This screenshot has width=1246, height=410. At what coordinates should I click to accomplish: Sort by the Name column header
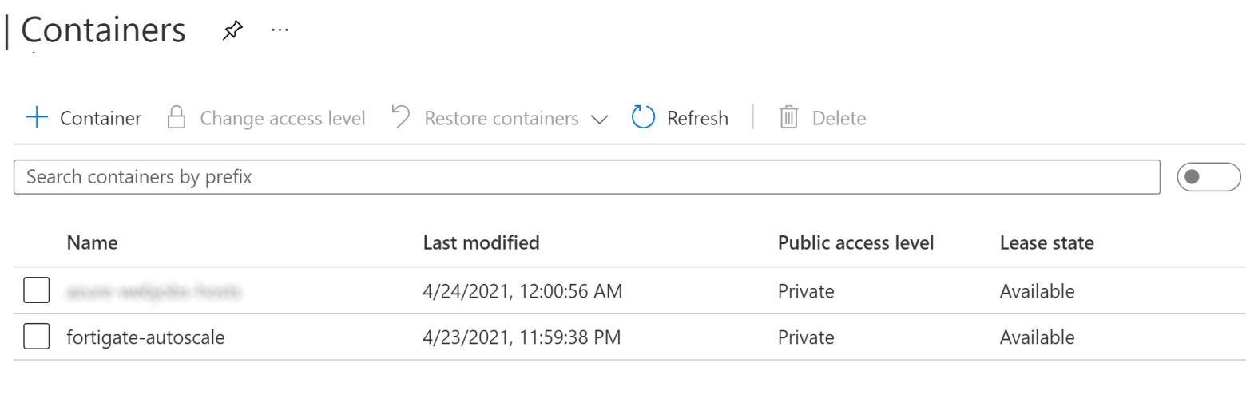pos(92,242)
